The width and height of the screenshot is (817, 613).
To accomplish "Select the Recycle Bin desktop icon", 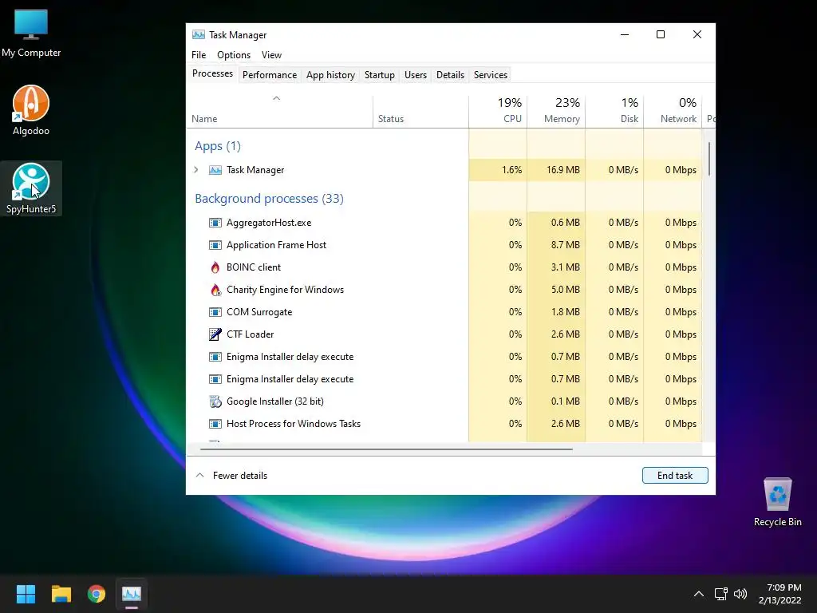I will click(x=777, y=502).
